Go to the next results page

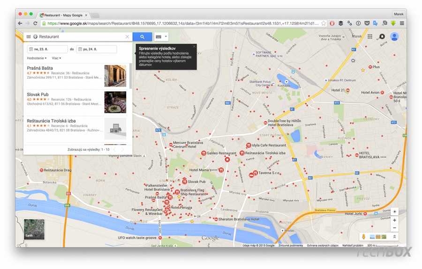pos(123,150)
